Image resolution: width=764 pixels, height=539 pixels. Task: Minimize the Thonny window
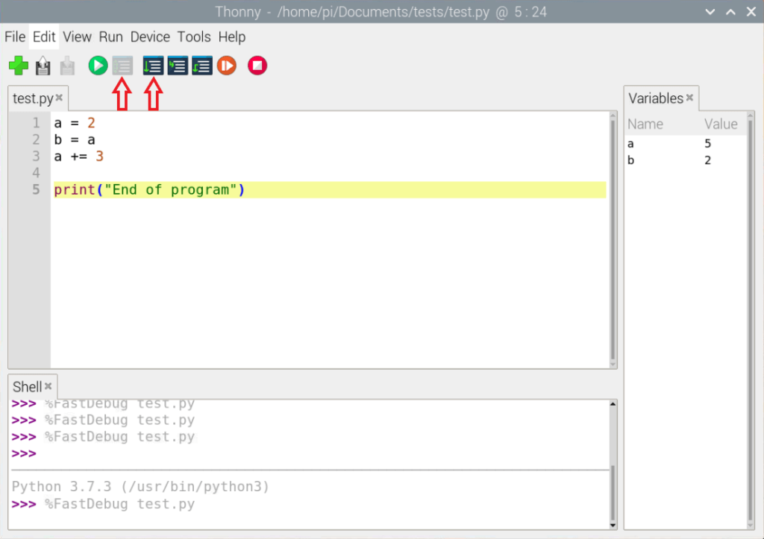710,12
